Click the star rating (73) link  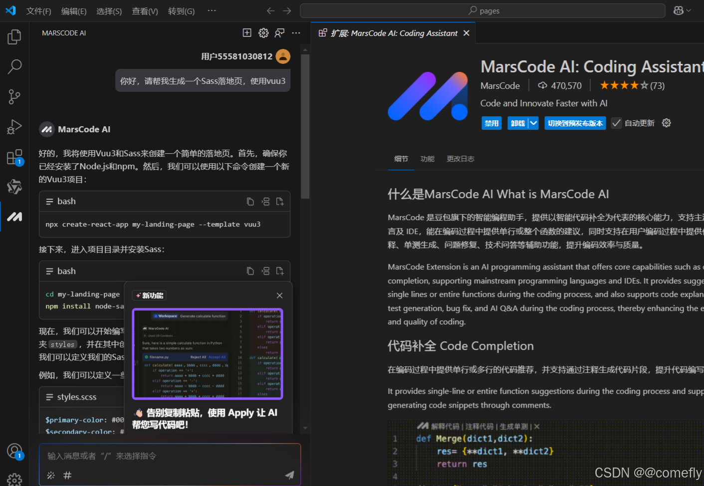632,85
